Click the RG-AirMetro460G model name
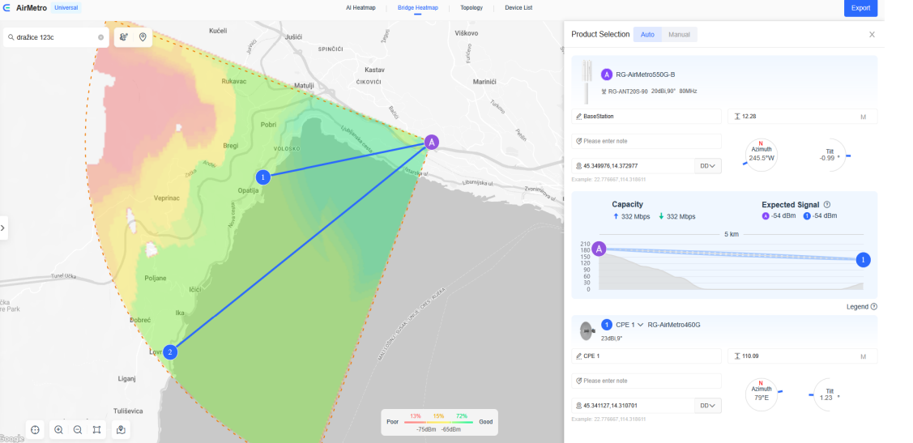Viewport: 913px width, 443px height. [674, 325]
